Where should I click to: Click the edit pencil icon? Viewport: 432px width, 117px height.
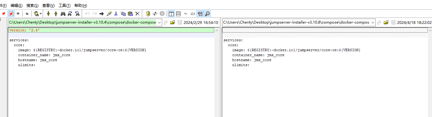coord(109,14)
